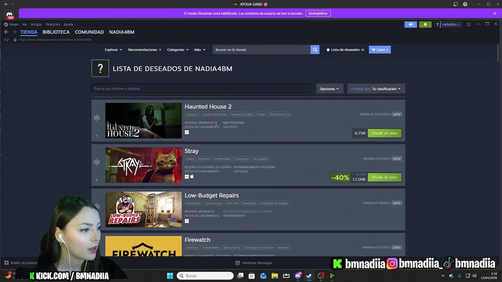
Task: Remove Stray with quitar
Action: pos(397,159)
